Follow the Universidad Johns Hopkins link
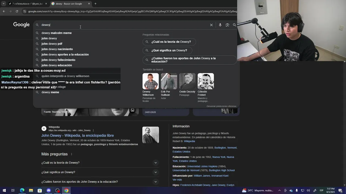346x194 pixels. [x=202, y=167]
